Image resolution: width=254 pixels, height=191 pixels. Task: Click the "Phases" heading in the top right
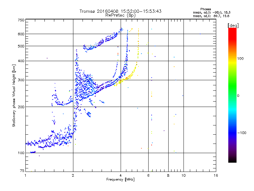pos(205,9)
